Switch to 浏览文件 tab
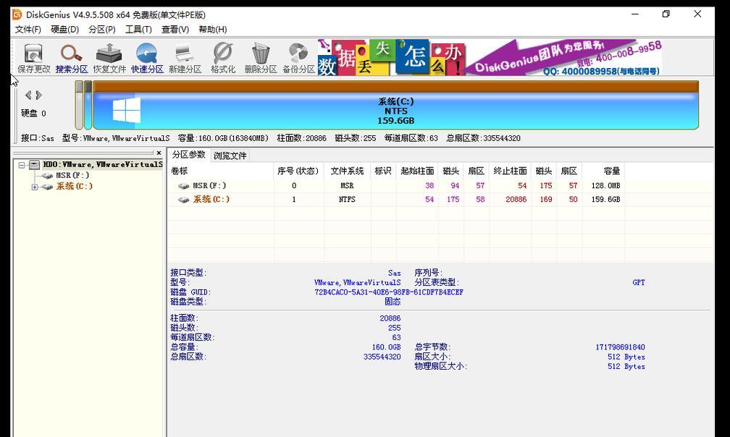This screenshot has height=437, width=730. tap(230, 156)
